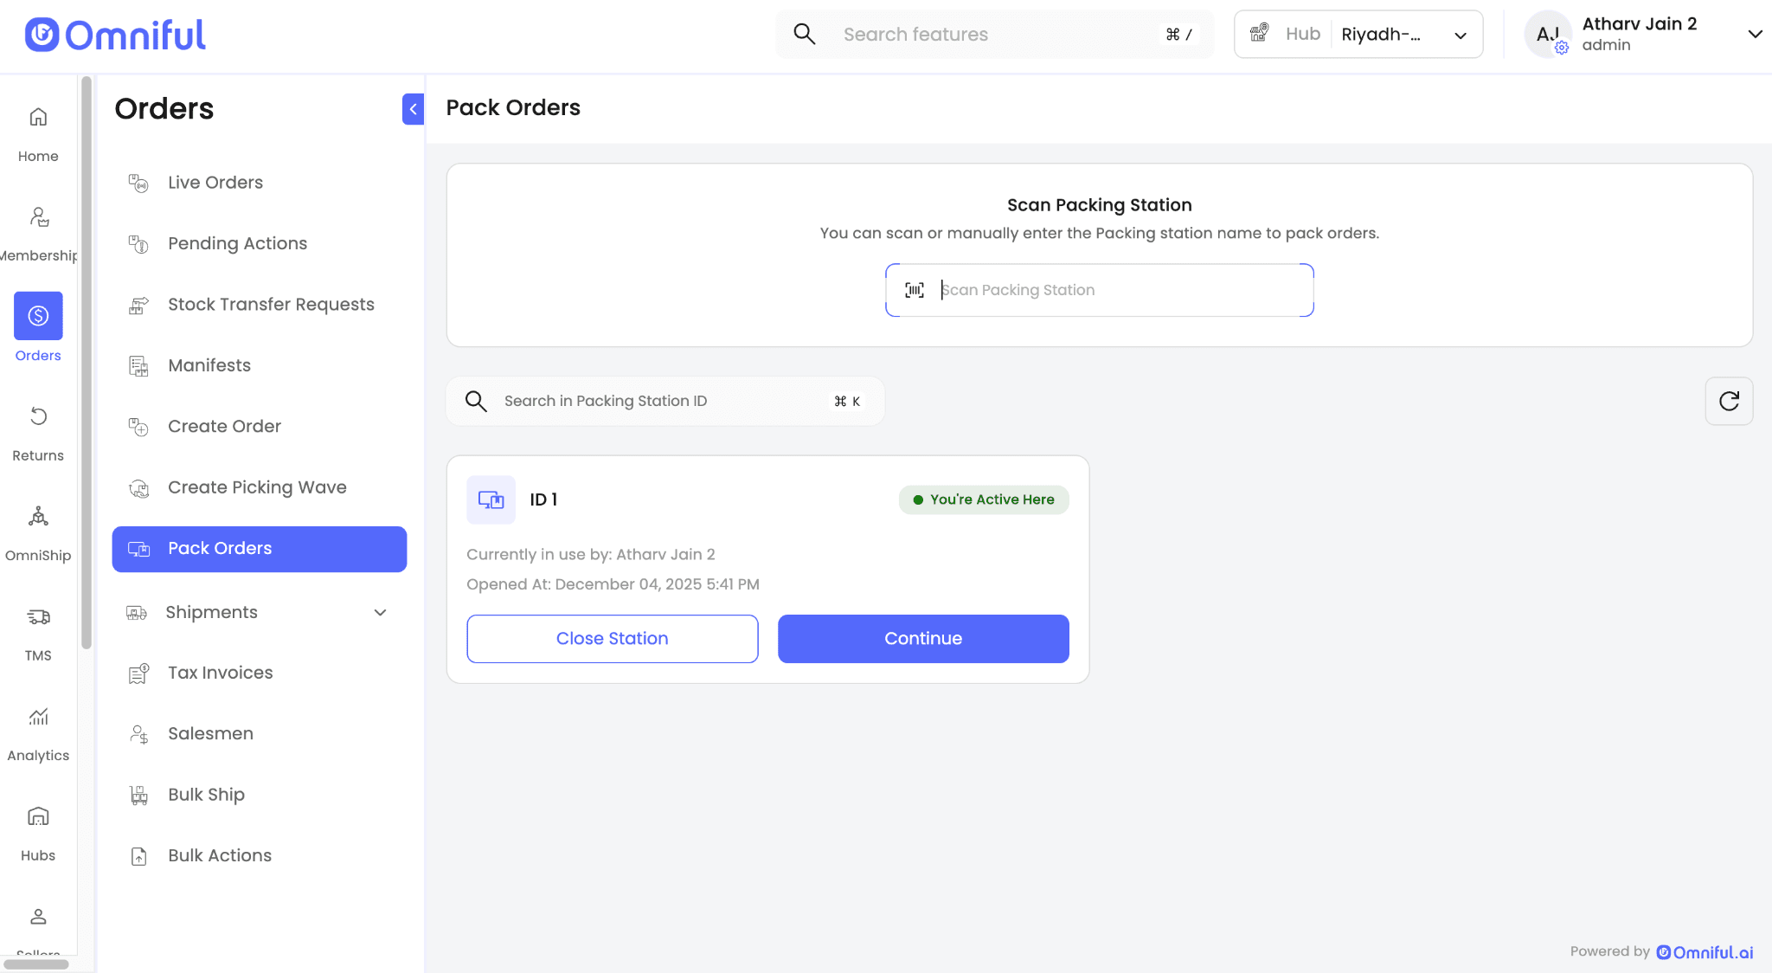Click the Search in Packing Station ID box

664,402
